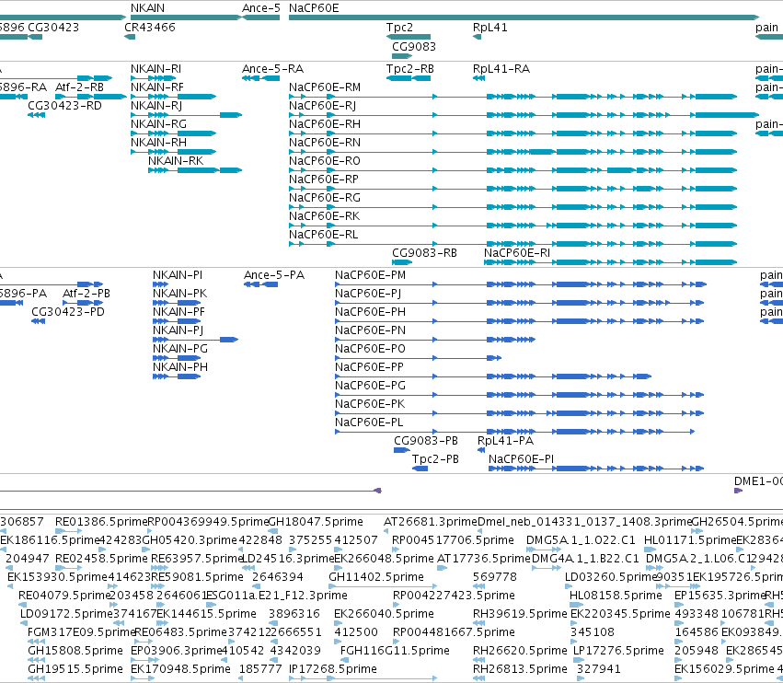
Task: Select protein Tpc2-PB
Action: coord(435,459)
